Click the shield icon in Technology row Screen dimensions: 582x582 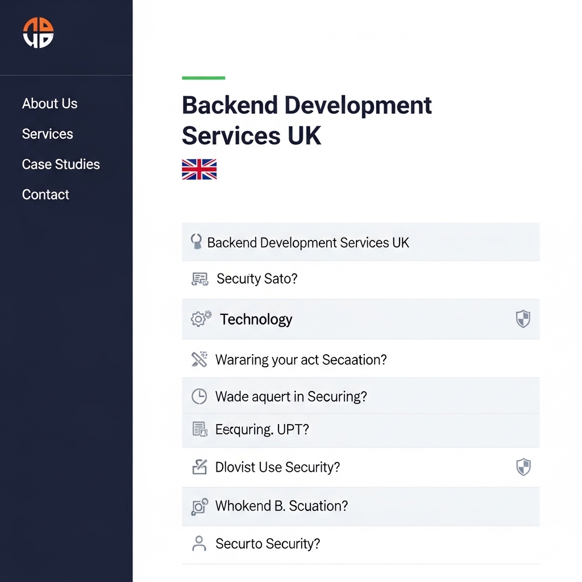pos(523,319)
